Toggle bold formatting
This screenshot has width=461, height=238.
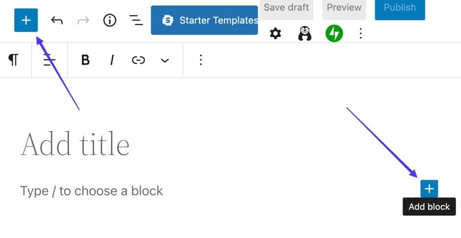coord(85,60)
